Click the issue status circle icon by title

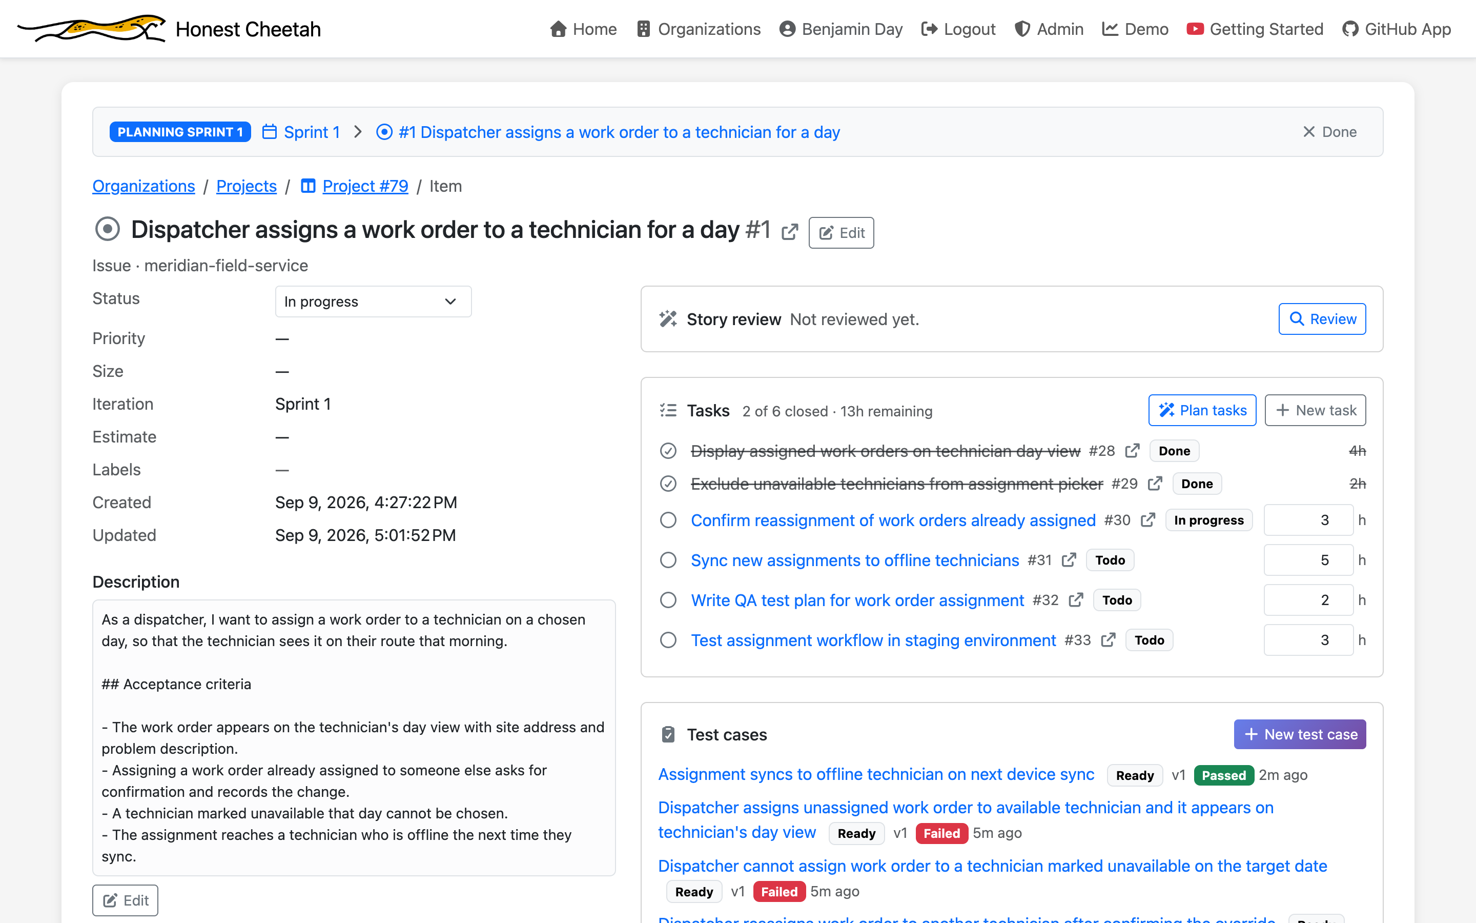(x=107, y=230)
